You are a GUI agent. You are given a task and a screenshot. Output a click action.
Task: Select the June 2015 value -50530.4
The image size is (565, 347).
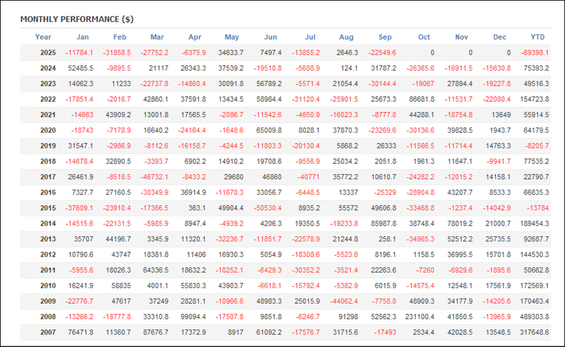tap(267, 208)
